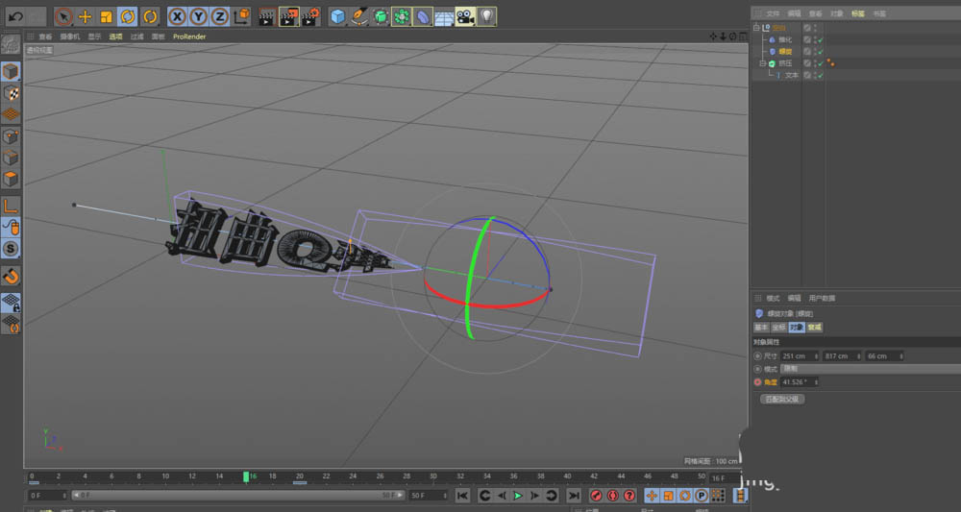Open the spline Pen tool
The image size is (961, 512).
(358, 16)
